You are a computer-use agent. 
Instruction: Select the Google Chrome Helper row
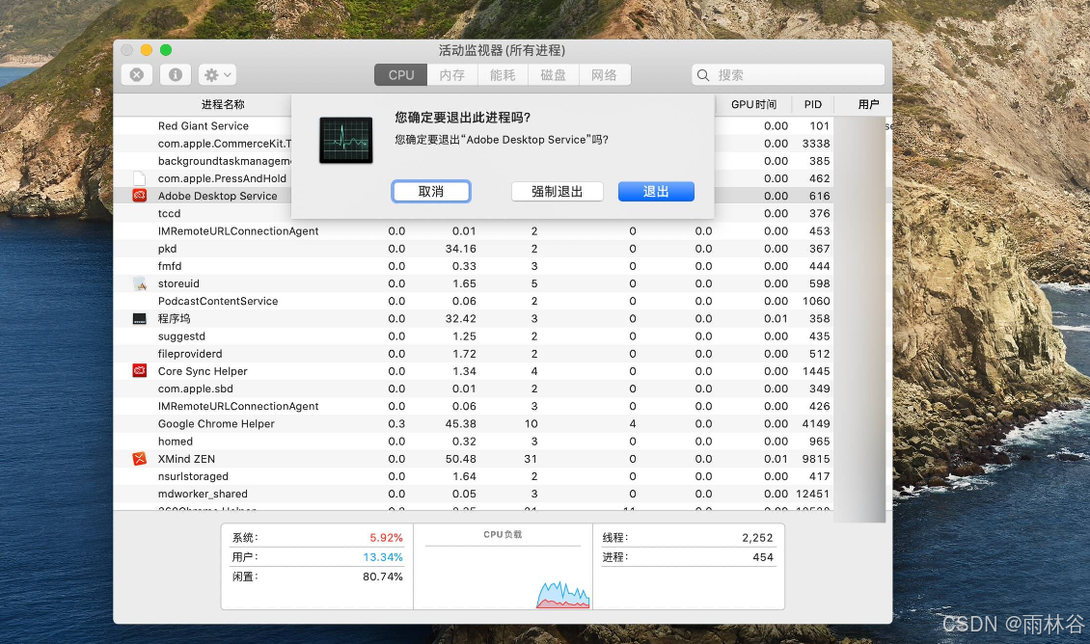click(x=474, y=424)
